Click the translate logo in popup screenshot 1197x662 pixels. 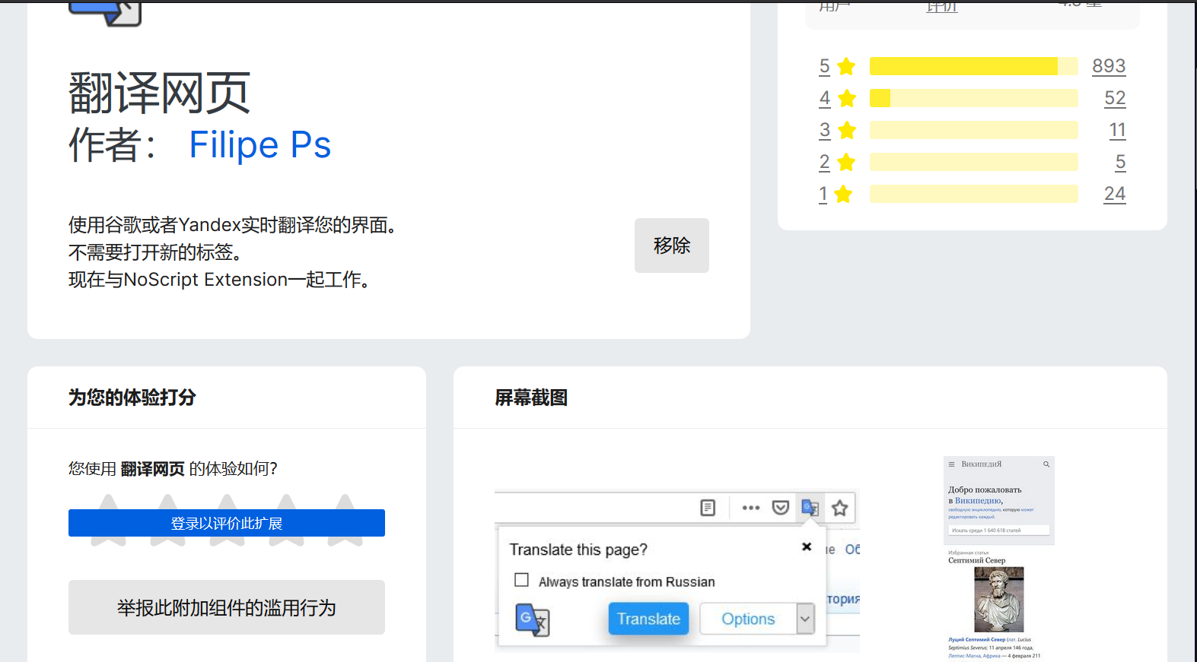[533, 619]
